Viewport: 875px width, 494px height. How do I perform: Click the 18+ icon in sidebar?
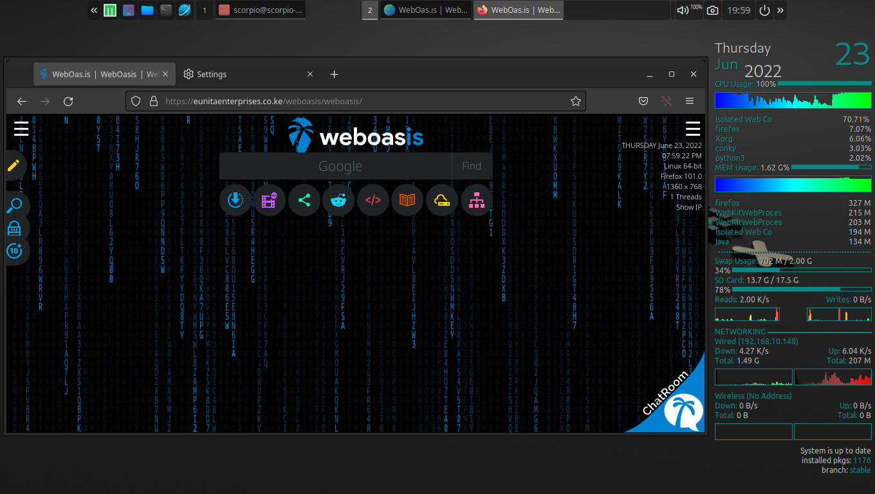[x=15, y=252]
